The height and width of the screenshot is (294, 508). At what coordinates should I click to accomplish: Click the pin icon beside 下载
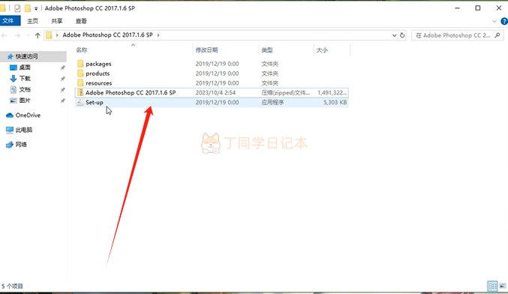pyautogui.click(x=62, y=79)
